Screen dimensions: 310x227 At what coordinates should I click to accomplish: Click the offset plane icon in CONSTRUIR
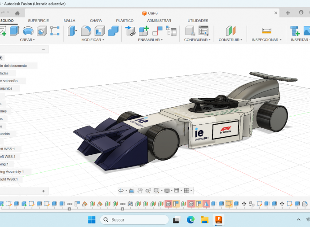(230, 31)
